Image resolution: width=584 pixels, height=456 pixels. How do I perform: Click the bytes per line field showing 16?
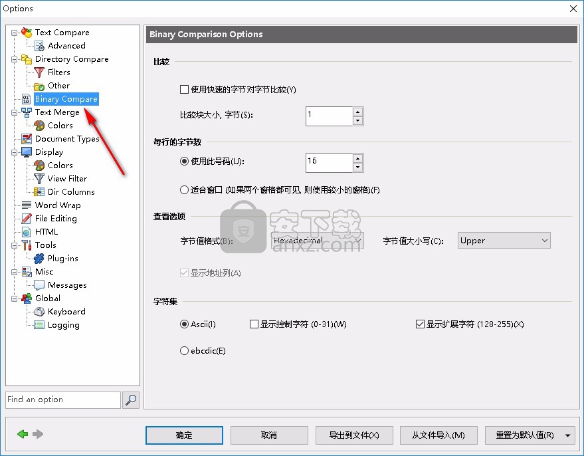coord(329,162)
